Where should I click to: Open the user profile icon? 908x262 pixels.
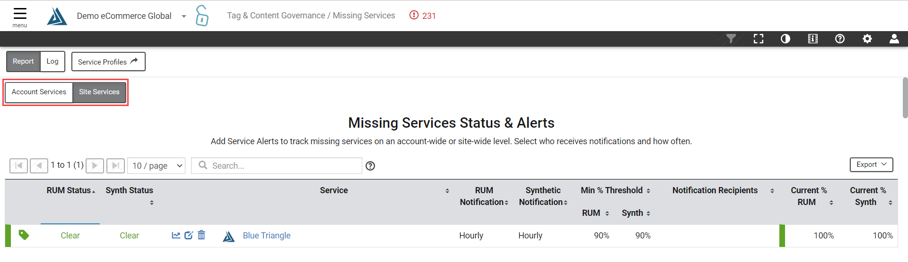click(x=894, y=39)
